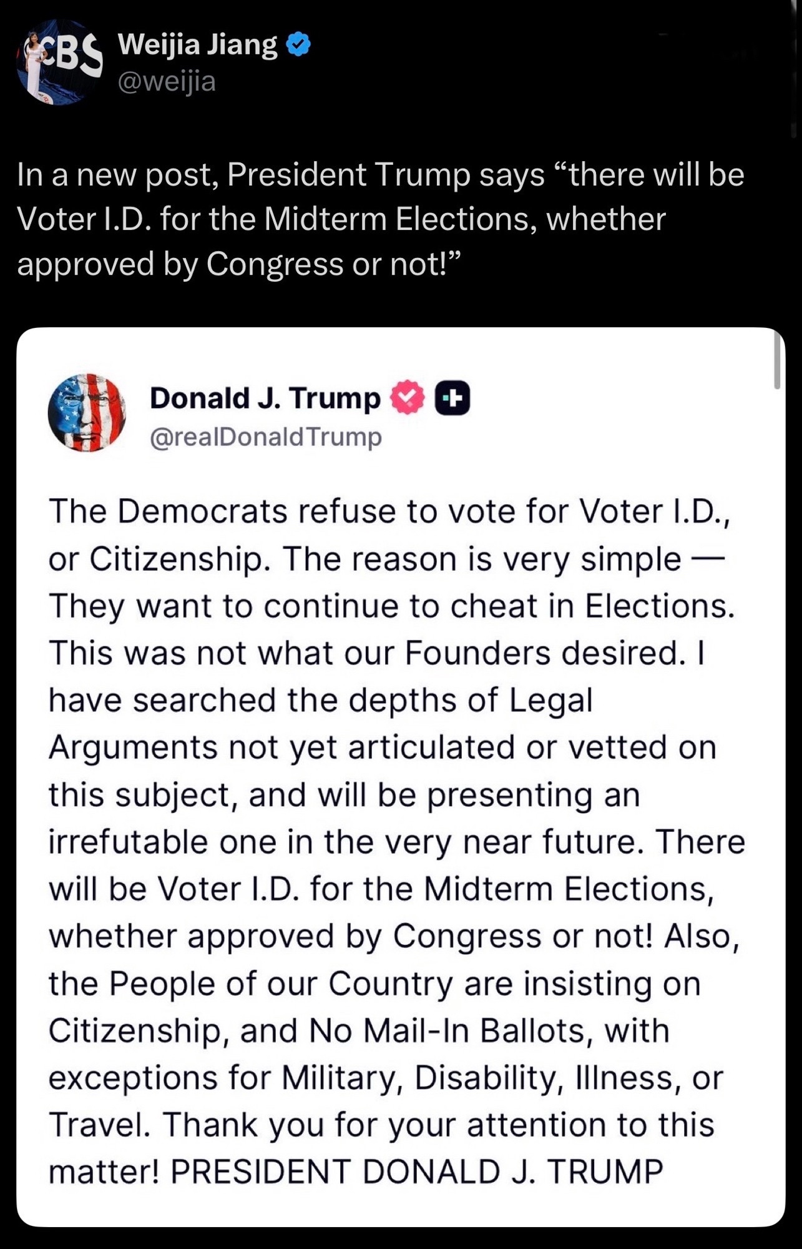This screenshot has width=802, height=1249.
Task: Click the "PRESIDENT DONALD J. TRUMP" signature text
Action: (416, 1172)
